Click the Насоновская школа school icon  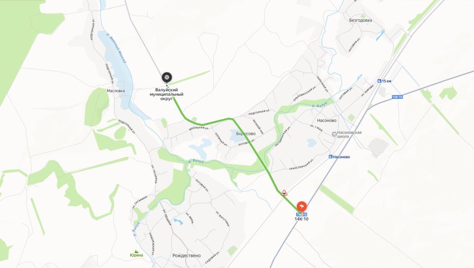[x=334, y=134]
